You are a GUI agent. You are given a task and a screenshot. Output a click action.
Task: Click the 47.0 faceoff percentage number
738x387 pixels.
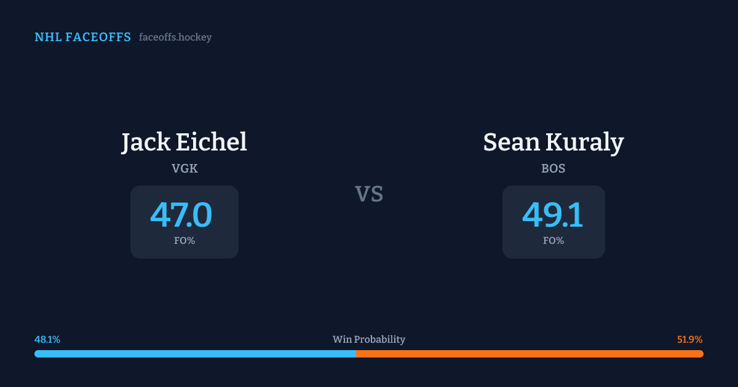(181, 215)
